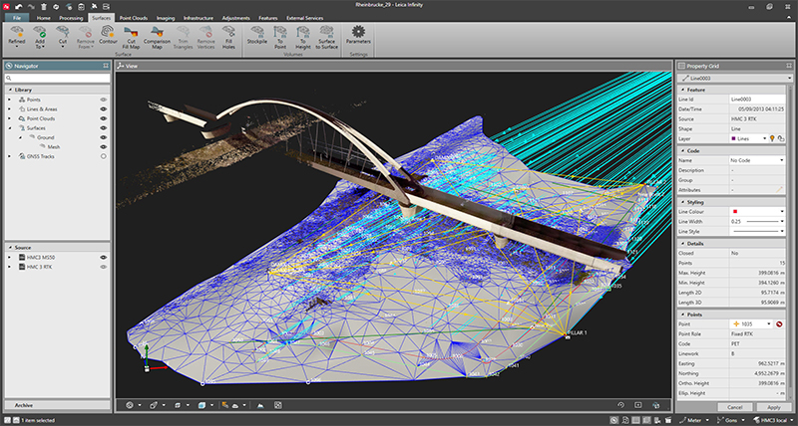
Task: Click the Navigator search field
Action: (x=57, y=78)
